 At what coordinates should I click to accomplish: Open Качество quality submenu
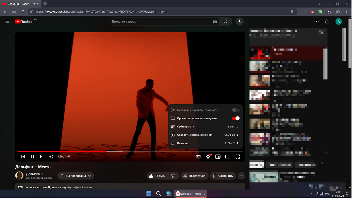point(205,143)
